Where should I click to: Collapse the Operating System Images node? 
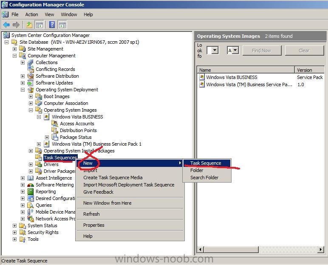pyautogui.click(x=31, y=110)
